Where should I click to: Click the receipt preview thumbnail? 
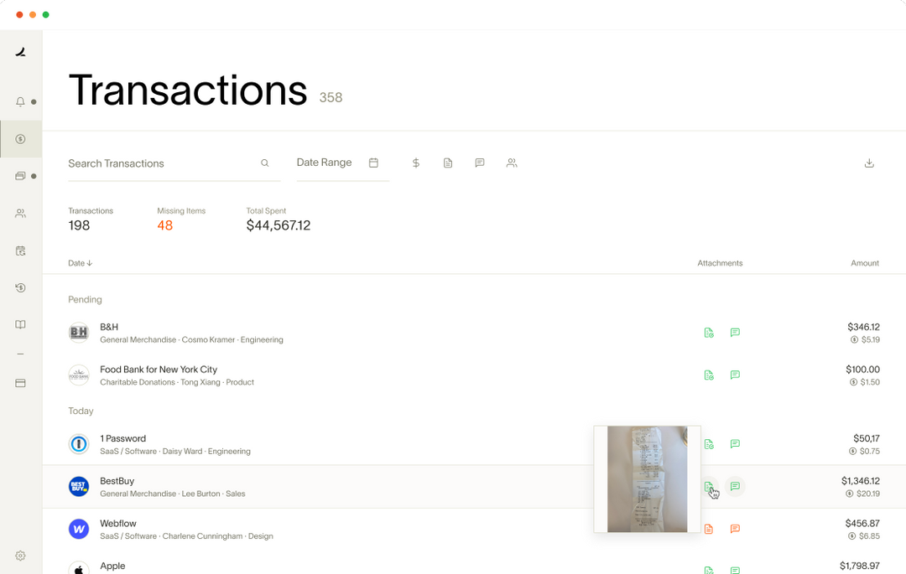tap(647, 478)
